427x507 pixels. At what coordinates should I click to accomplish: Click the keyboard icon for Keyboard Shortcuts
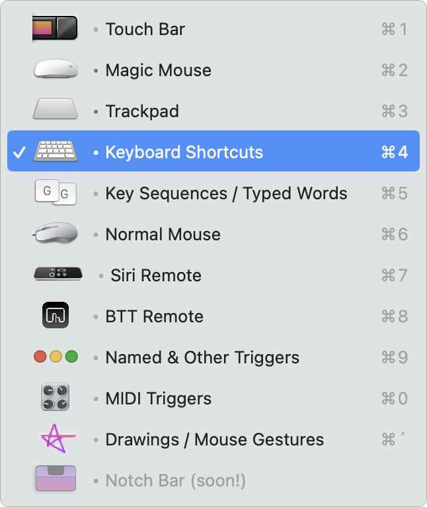coord(56,151)
